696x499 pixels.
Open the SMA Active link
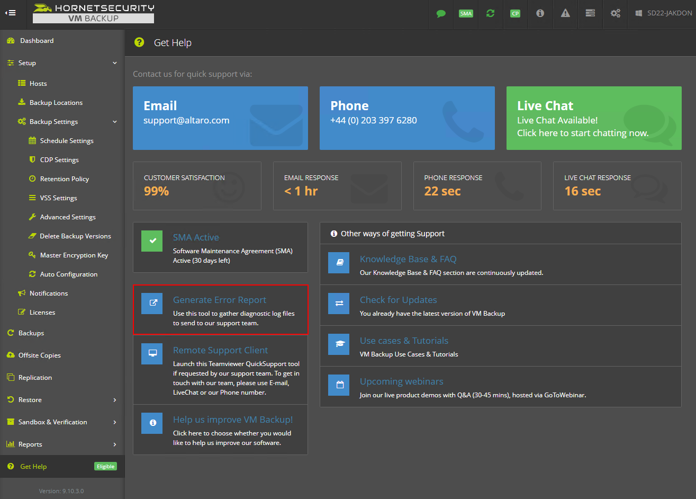(196, 237)
